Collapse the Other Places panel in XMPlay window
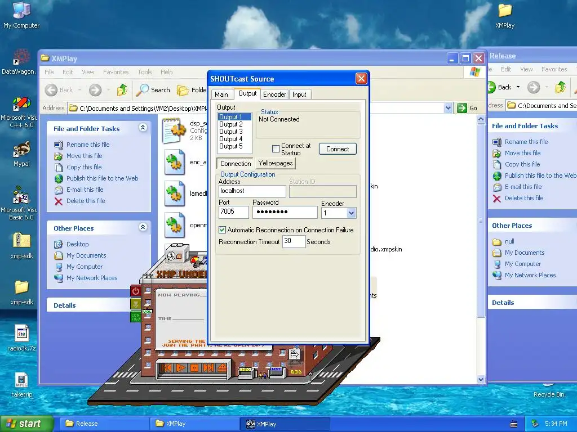 click(143, 227)
